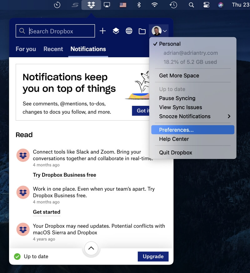
Task: Open the Bluetooth menu bar icon
Action: [139, 5]
